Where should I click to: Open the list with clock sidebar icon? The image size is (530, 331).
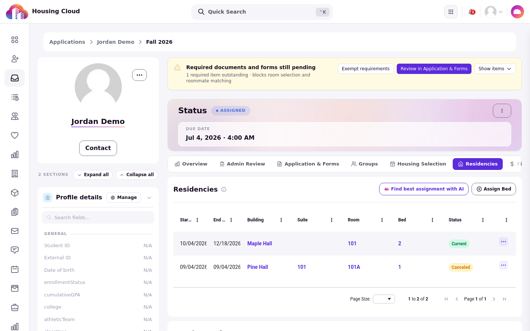(x=15, y=97)
